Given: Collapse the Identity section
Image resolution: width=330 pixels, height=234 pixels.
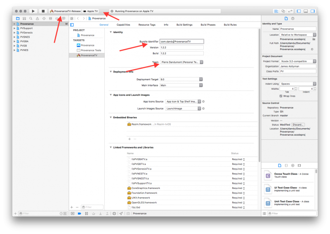Looking at the screenshot, I should tap(111, 32).
